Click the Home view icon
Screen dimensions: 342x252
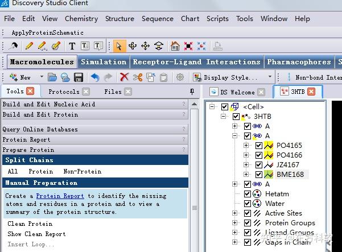pyautogui.click(x=175, y=46)
